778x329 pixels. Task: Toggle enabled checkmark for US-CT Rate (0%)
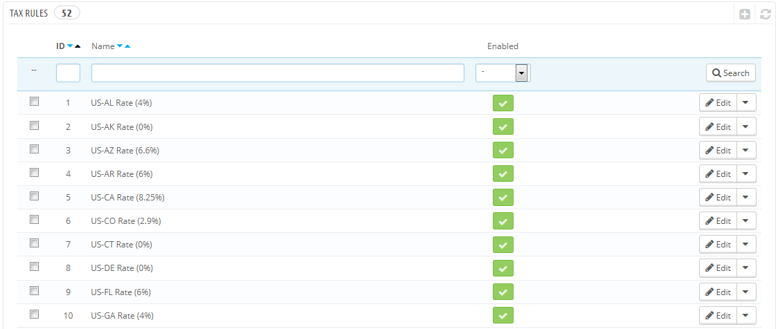[x=503, y=244]
